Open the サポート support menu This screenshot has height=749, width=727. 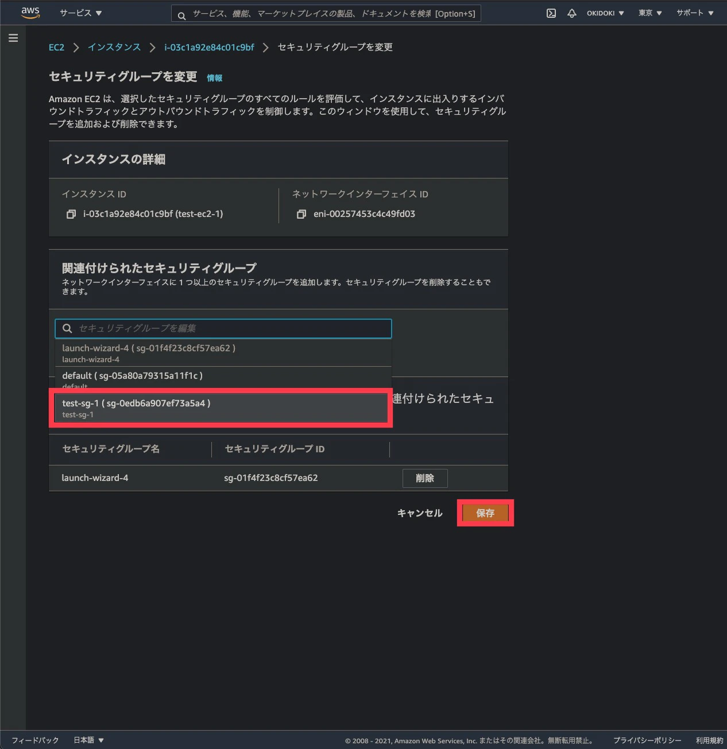(695, 13)
